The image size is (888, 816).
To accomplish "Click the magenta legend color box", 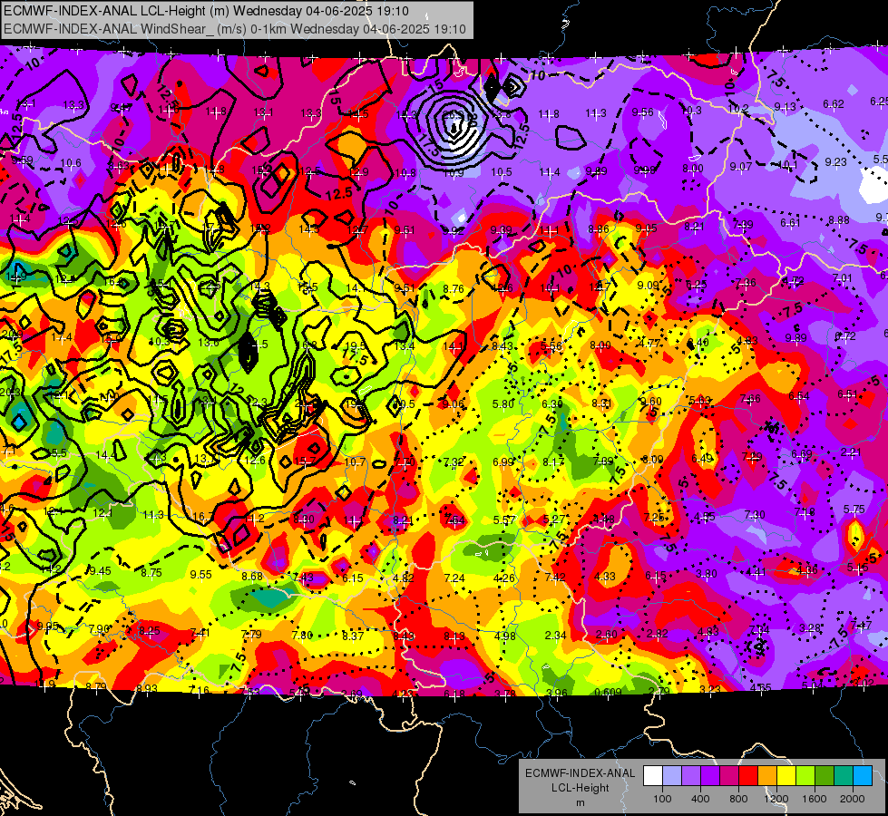I will (729, 776).
